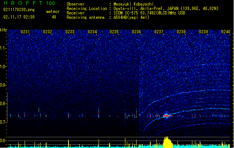
Task: Select the Ogata-vill. Akita-Pref. JAPAN location text
Action: point(166,9)
